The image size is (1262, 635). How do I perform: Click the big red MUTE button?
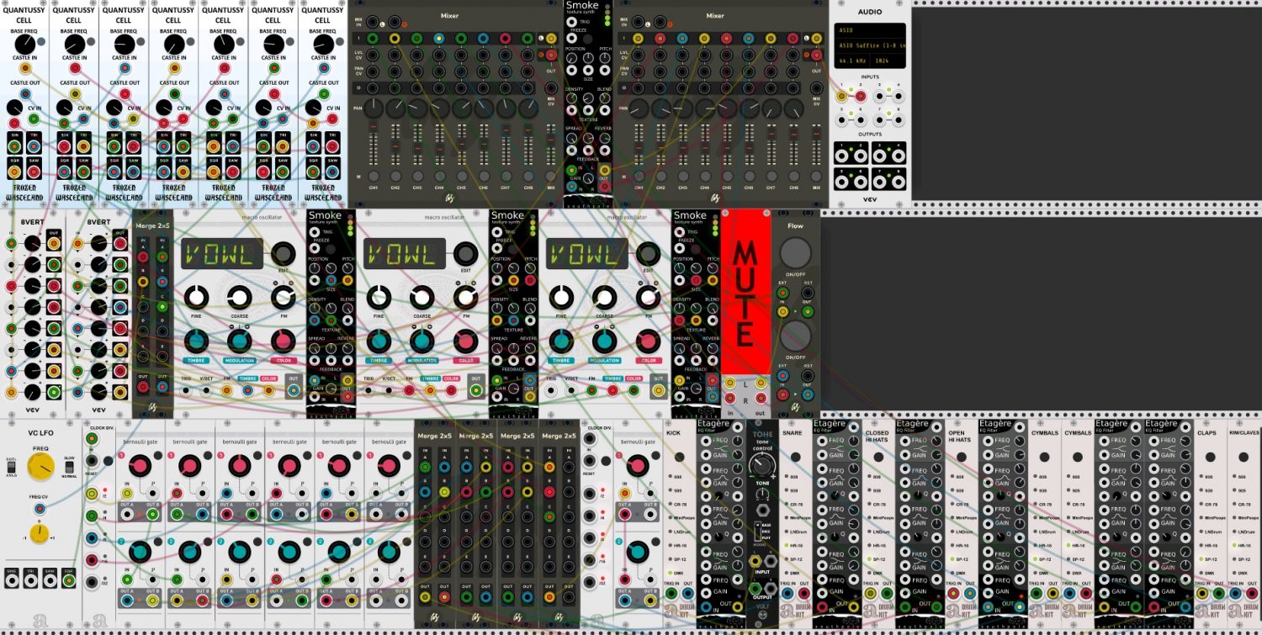[x=745, y=290]
